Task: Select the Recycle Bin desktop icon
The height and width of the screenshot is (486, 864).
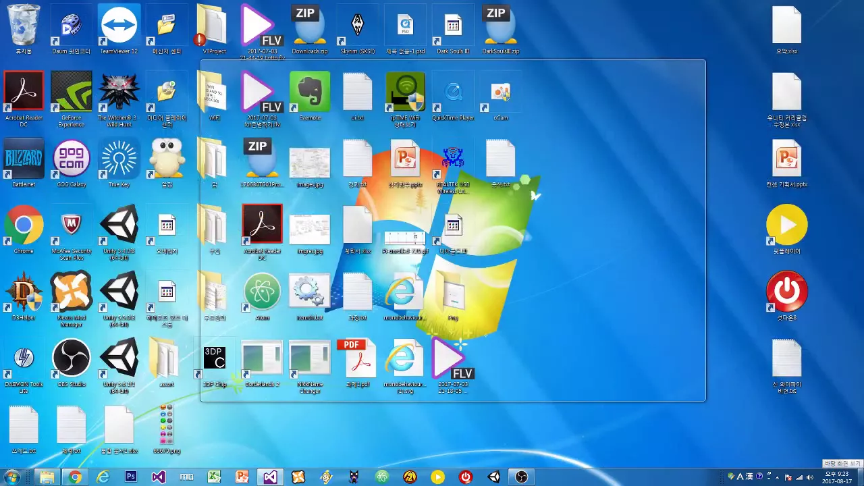Action: pos(24,29)
